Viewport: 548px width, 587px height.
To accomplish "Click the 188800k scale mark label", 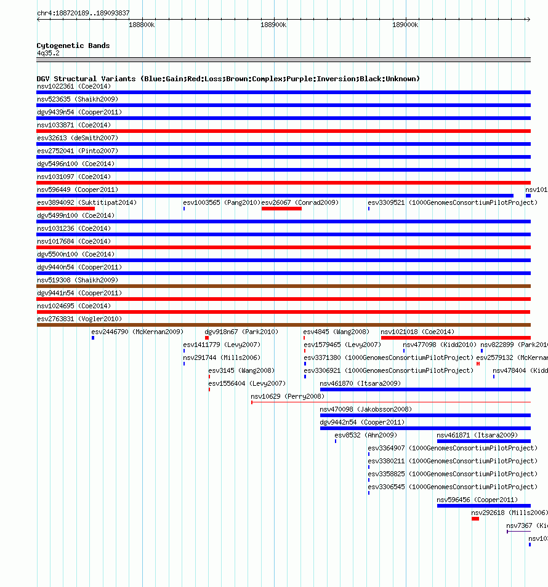I will (142, 25).
